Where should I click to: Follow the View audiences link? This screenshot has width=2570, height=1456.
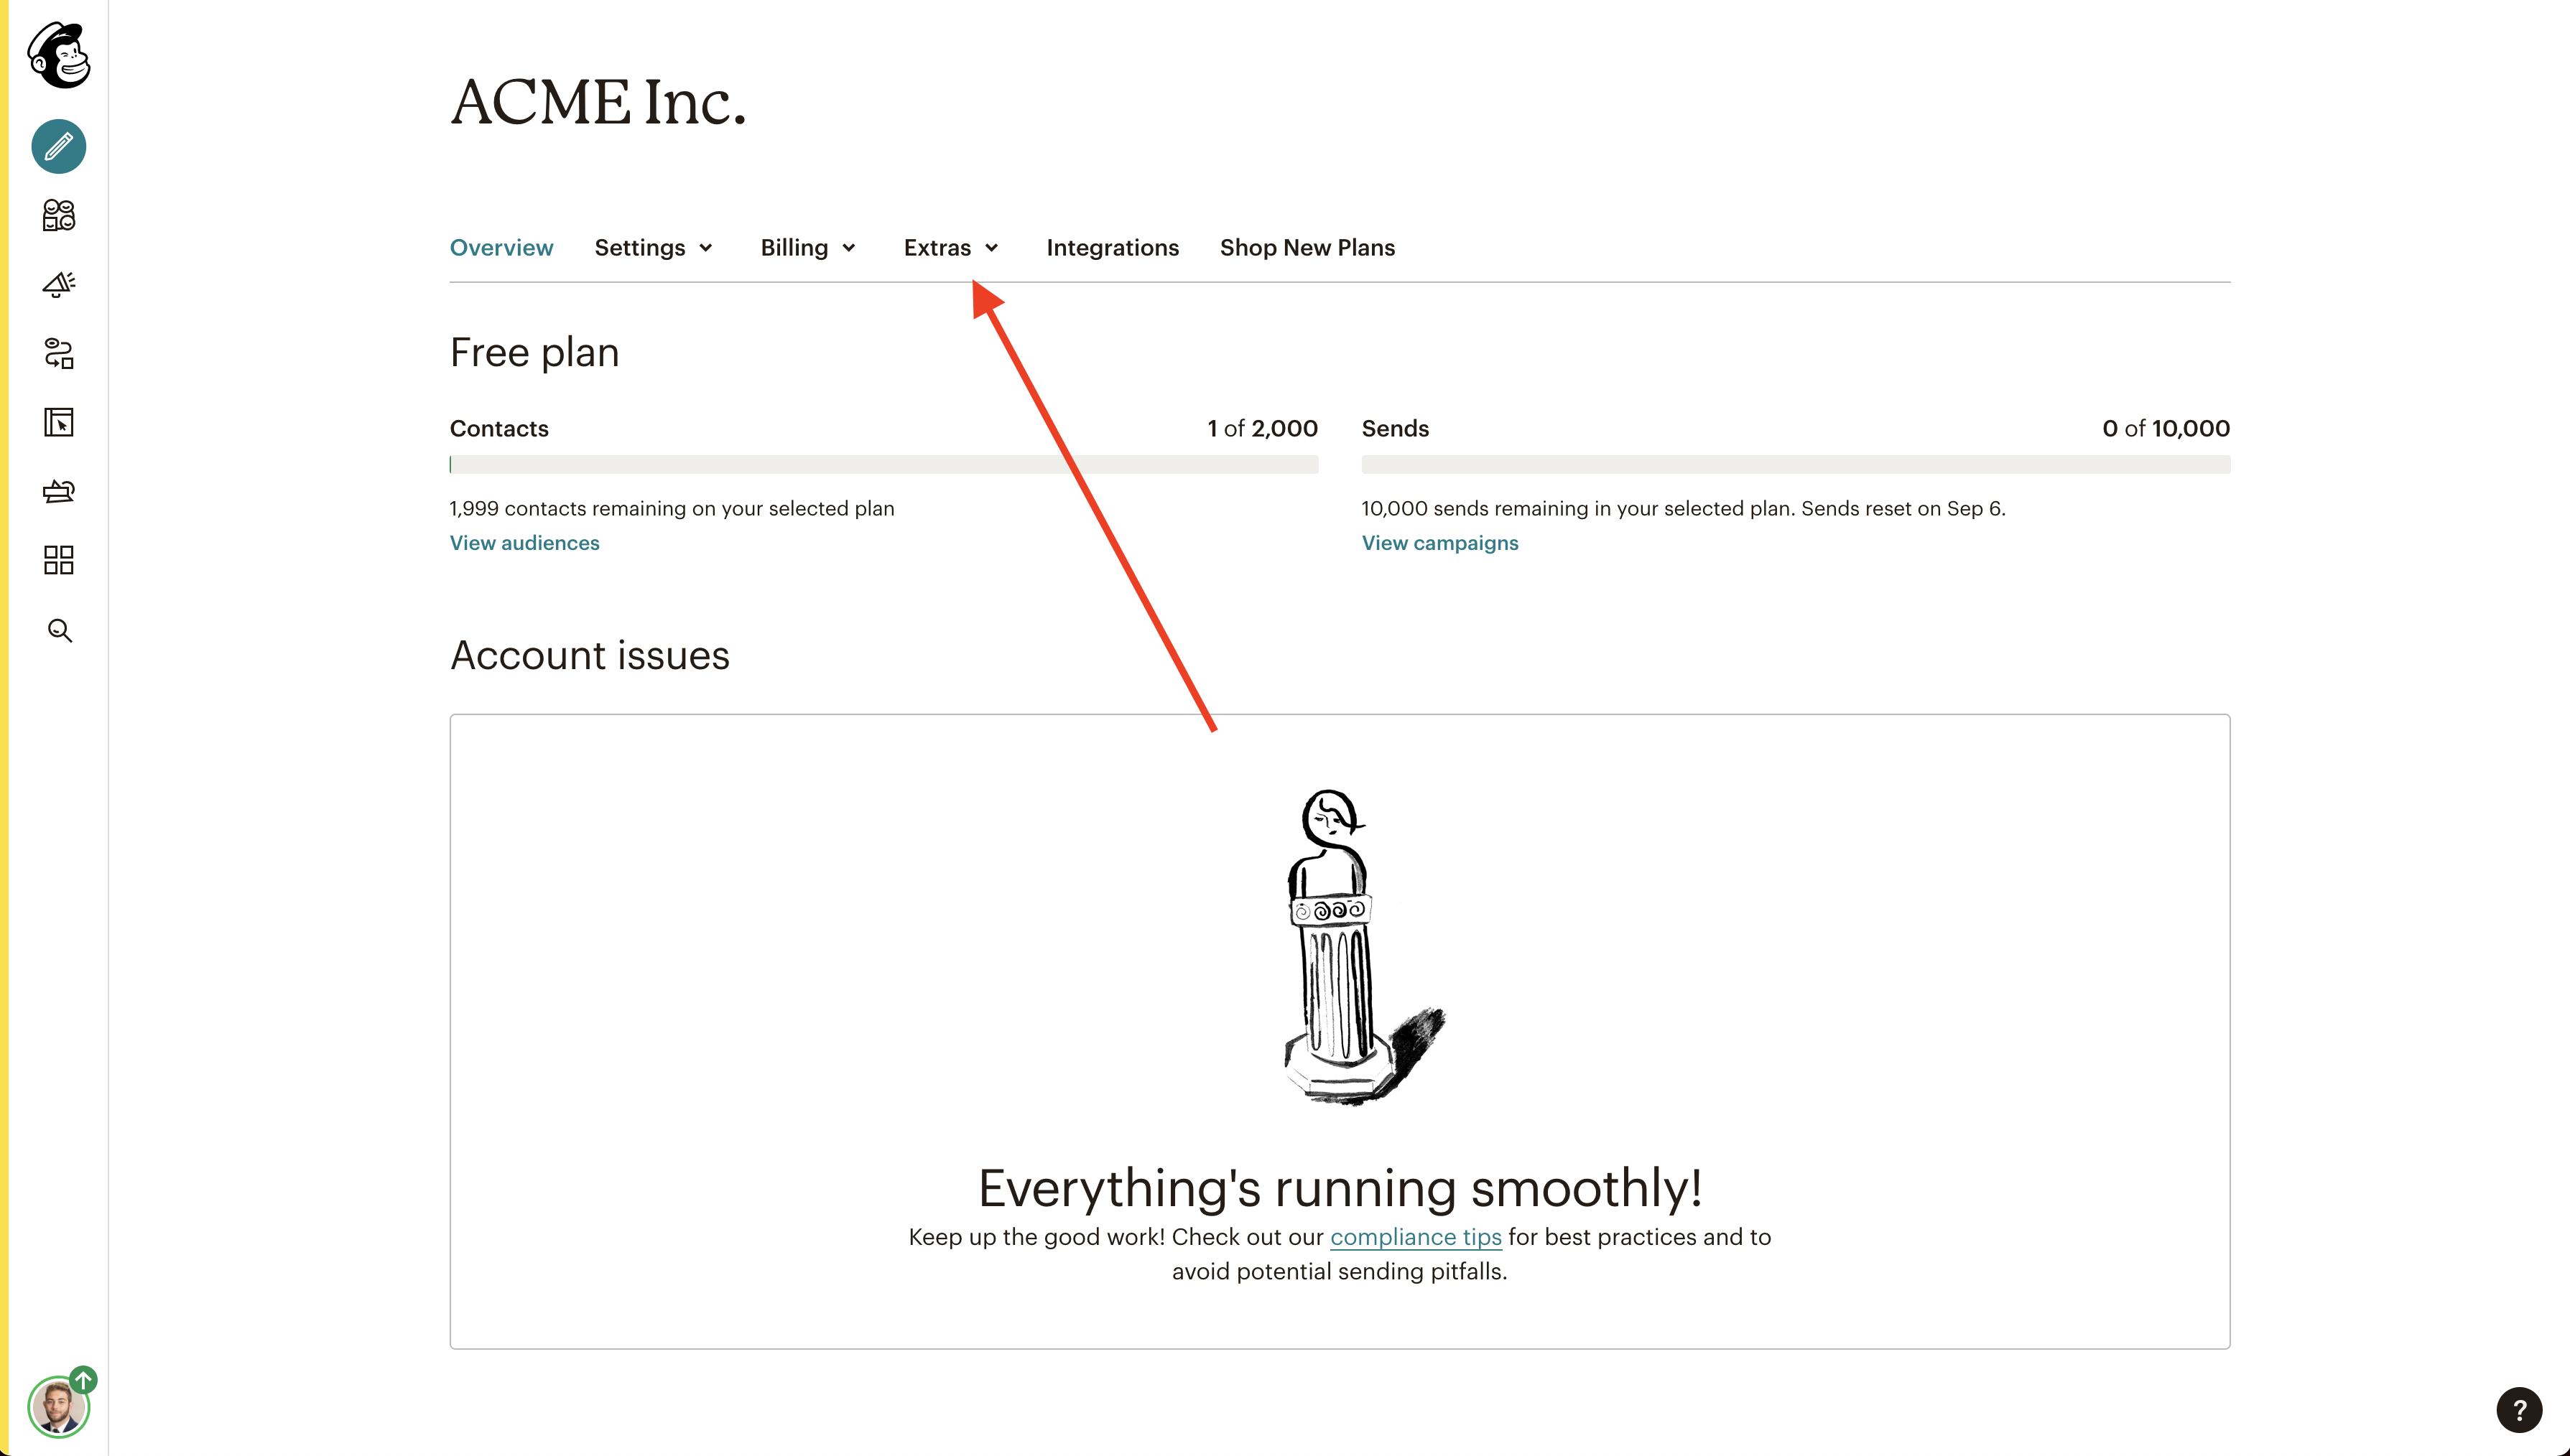[524, 543]
